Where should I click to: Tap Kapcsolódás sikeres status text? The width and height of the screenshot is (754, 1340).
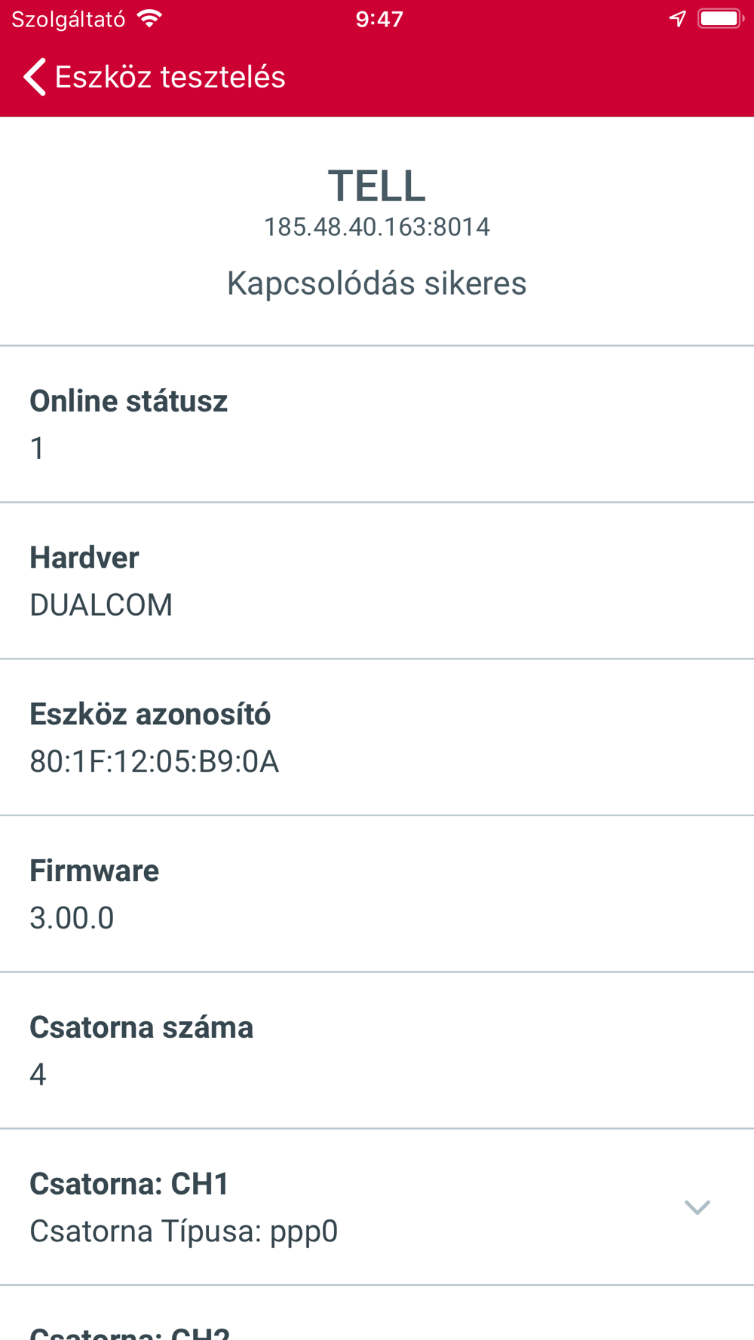click(377, 284)
